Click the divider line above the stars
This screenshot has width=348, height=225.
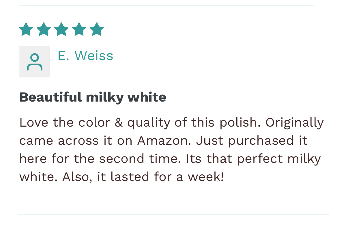pyautogui.click(x=167, y=5)
